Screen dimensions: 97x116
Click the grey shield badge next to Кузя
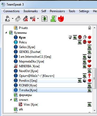(x=70, y=37)
